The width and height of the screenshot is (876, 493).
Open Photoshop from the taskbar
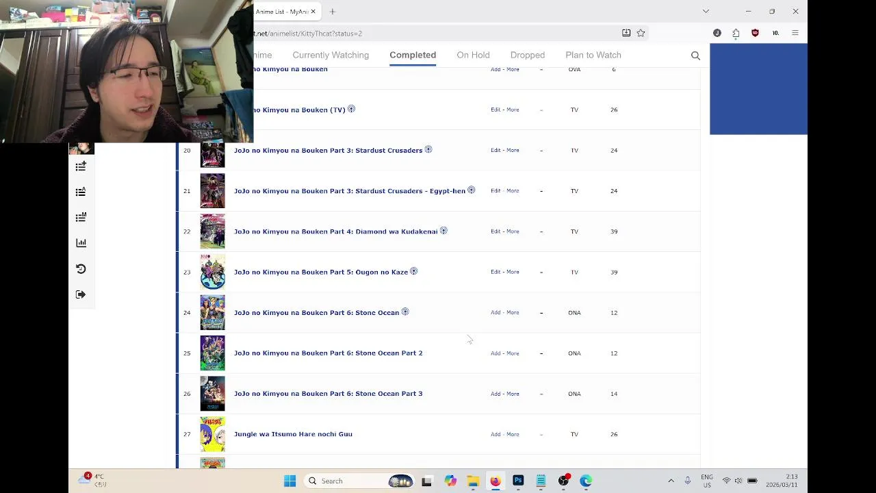[518, 481]
